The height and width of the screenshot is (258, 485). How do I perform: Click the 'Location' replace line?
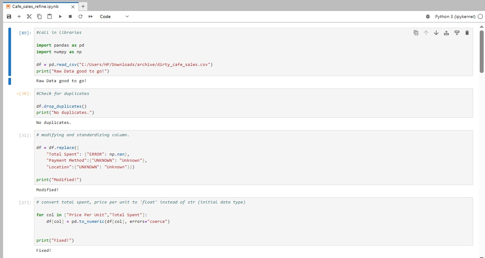90,167
